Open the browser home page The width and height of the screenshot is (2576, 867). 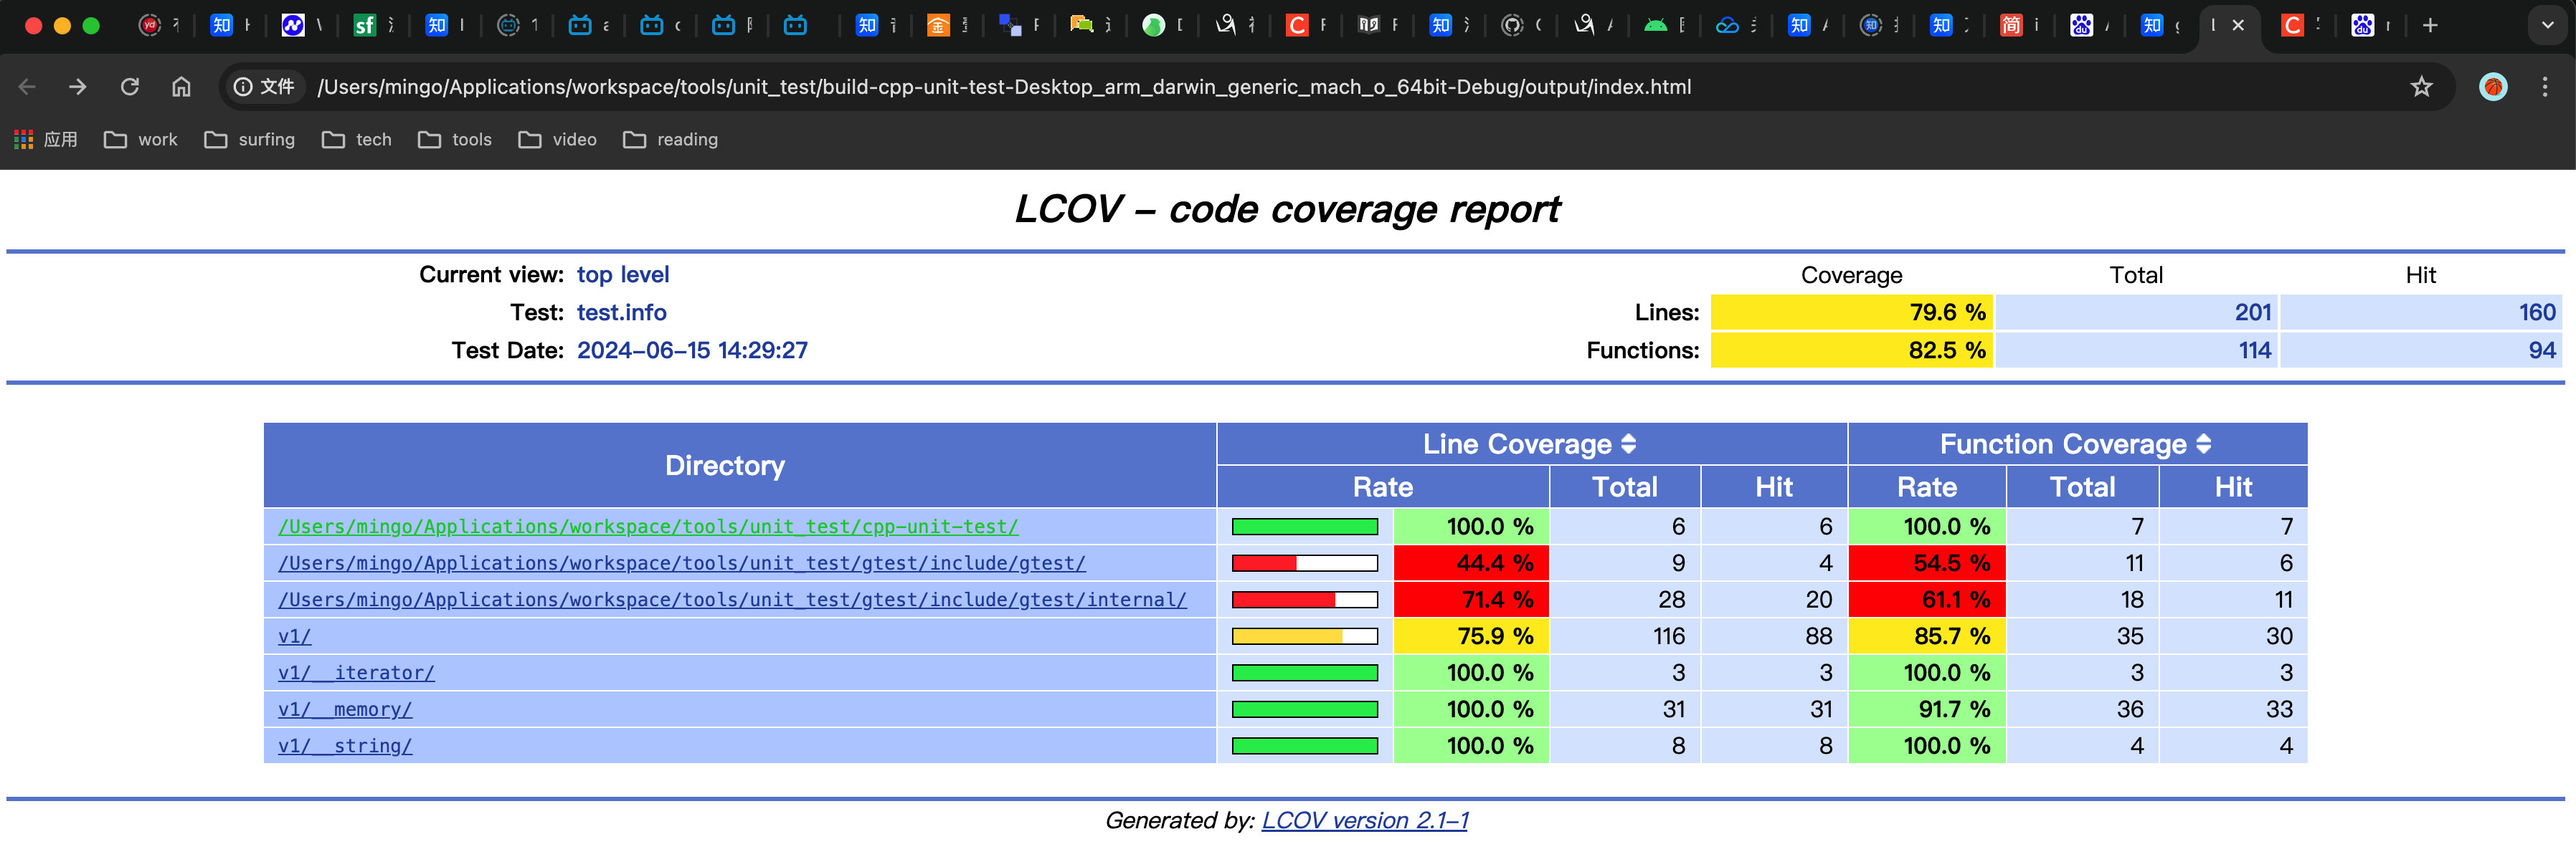[x=181, y=87]
